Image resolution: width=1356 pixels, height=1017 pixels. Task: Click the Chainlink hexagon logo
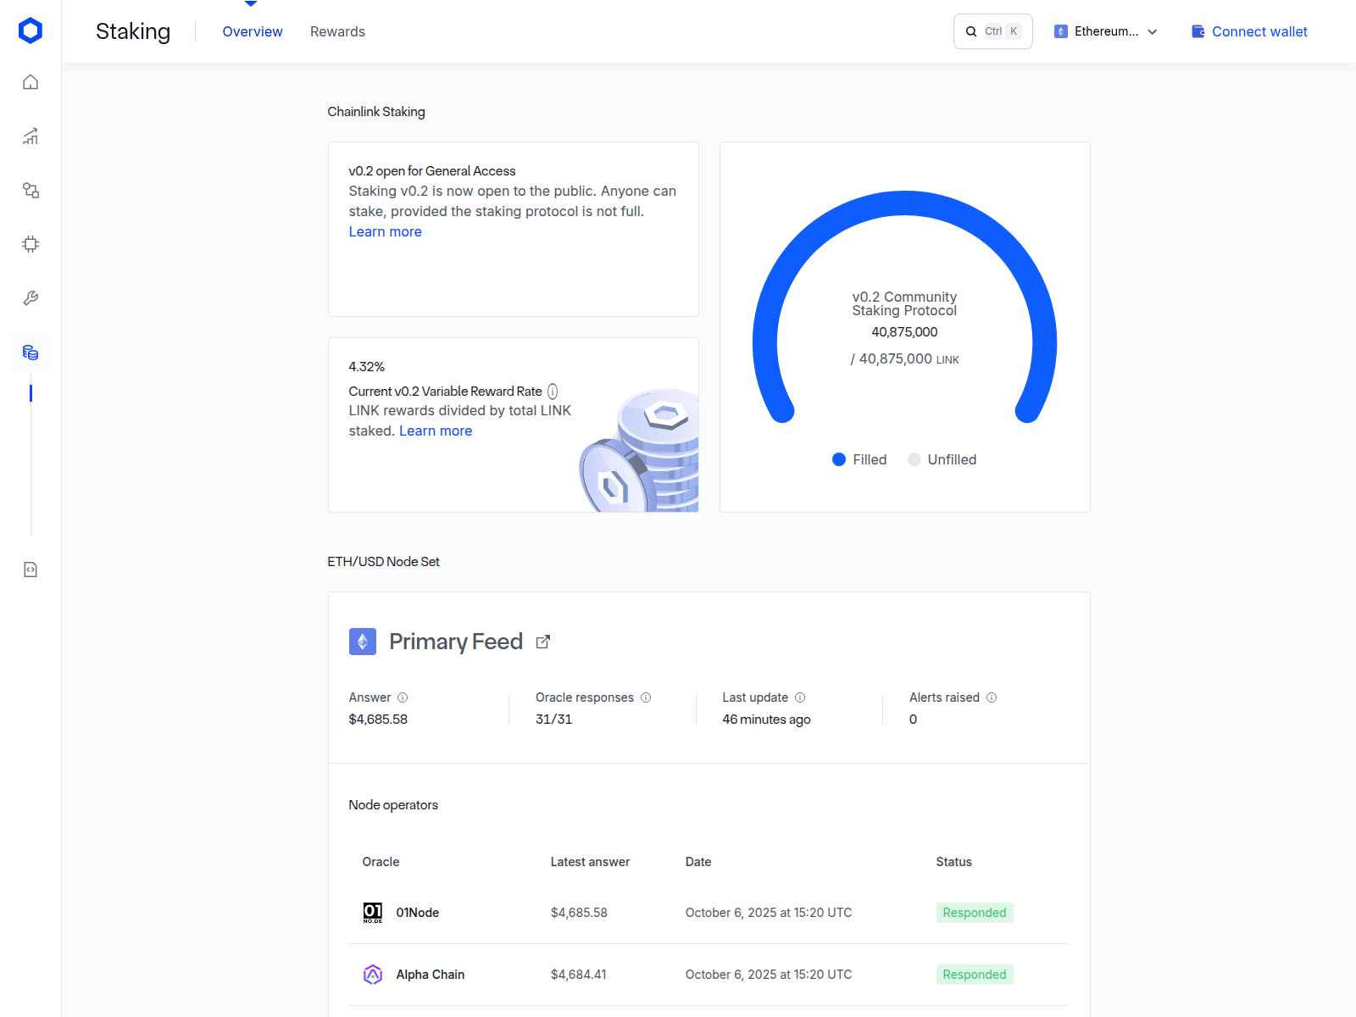coord(30,31)
